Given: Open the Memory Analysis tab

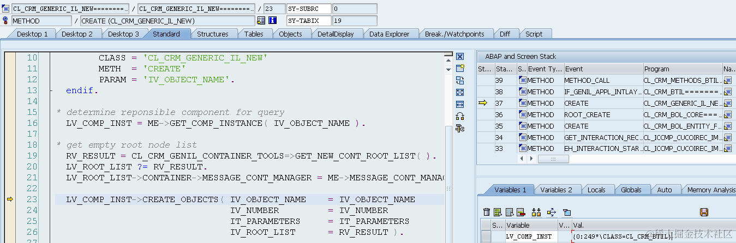Looking at the screenshot, I should pyautogui.click(x=711, y=190).
